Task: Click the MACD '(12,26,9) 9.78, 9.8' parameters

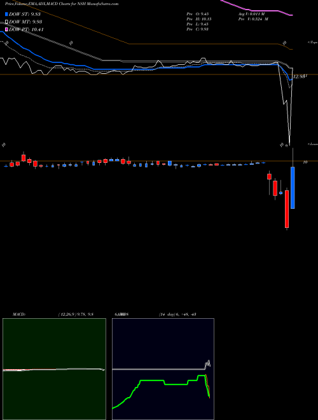Action: coord(76,314)
